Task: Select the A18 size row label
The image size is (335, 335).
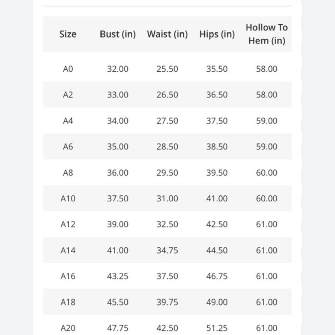Action: [x=68, y=302]
